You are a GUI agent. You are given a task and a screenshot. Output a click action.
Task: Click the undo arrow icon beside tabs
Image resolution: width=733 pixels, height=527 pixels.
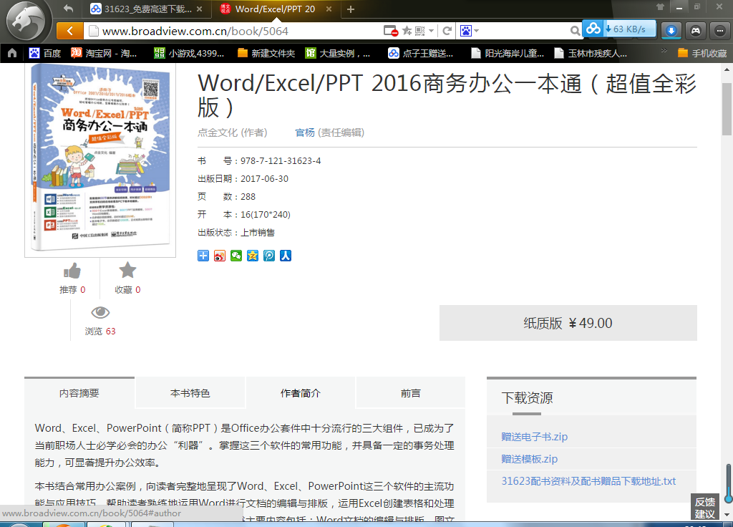tap(68, 9)
